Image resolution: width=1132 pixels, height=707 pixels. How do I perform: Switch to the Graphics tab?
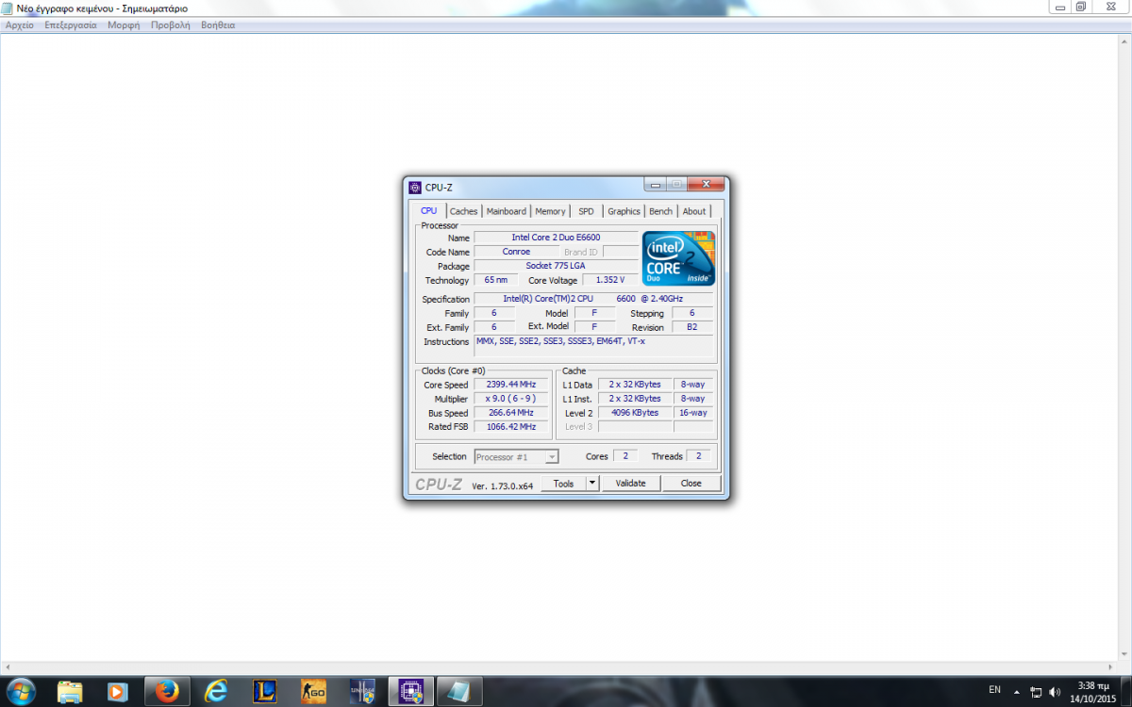pos(624,211)
